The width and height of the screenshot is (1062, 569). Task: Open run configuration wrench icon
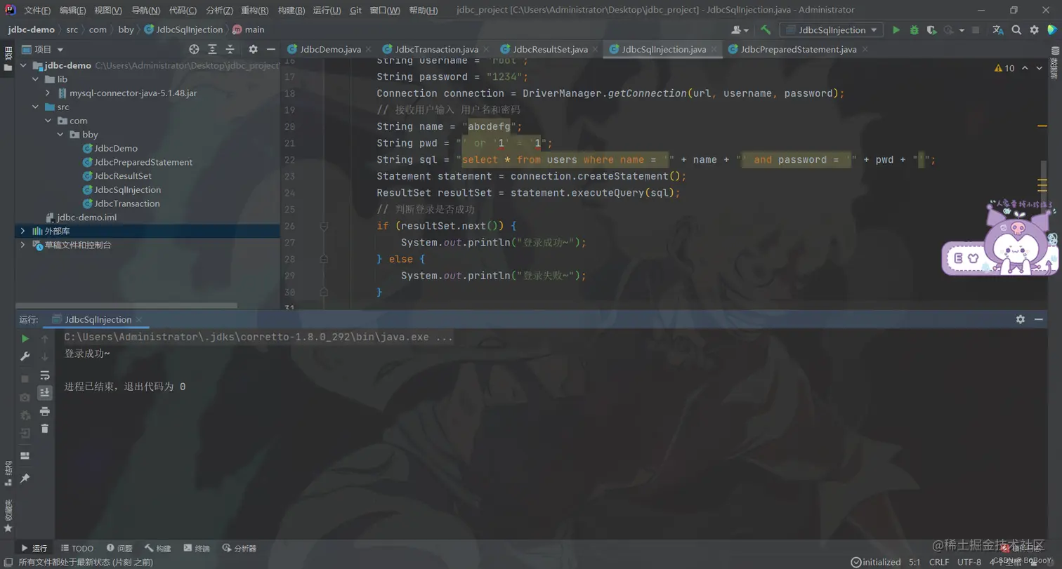point(25,356)
